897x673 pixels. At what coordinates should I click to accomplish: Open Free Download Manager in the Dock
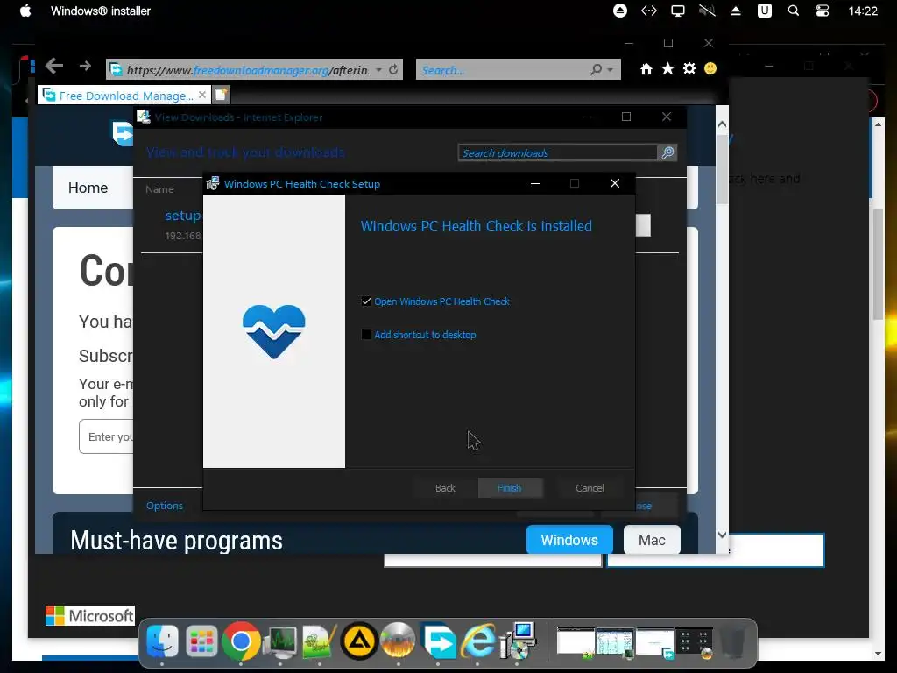438,641
